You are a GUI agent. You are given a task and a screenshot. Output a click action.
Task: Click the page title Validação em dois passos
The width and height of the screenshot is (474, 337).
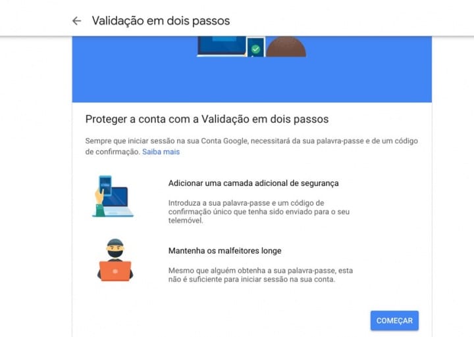pos(161,21)
